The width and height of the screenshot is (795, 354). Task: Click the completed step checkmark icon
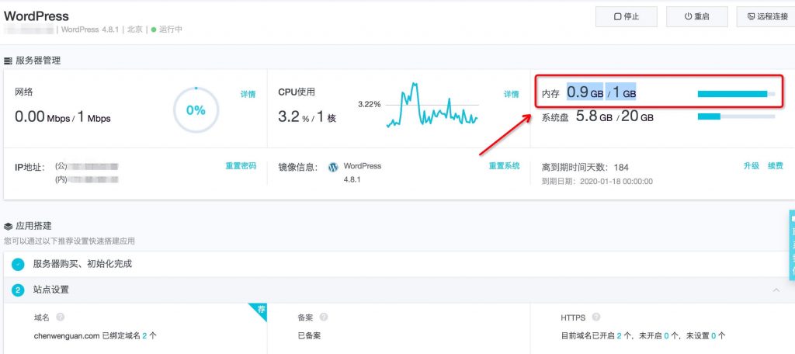[x=19, y=264]
